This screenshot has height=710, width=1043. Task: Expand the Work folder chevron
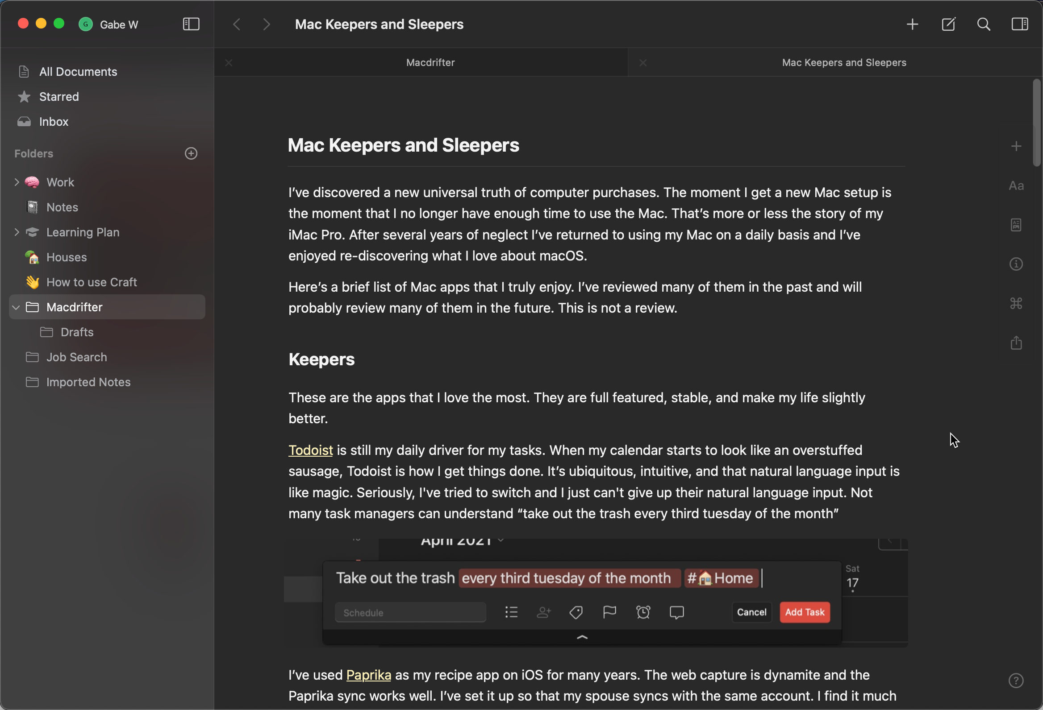tap(17, 182)
